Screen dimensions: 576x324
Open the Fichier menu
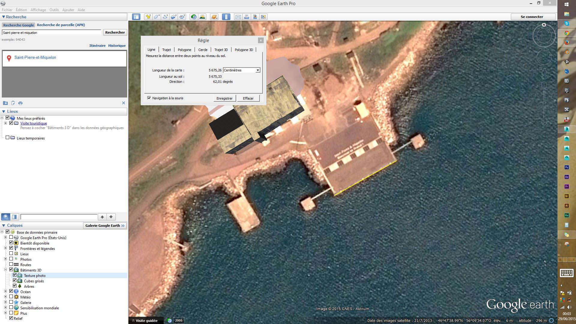click(x=7, y=10)
